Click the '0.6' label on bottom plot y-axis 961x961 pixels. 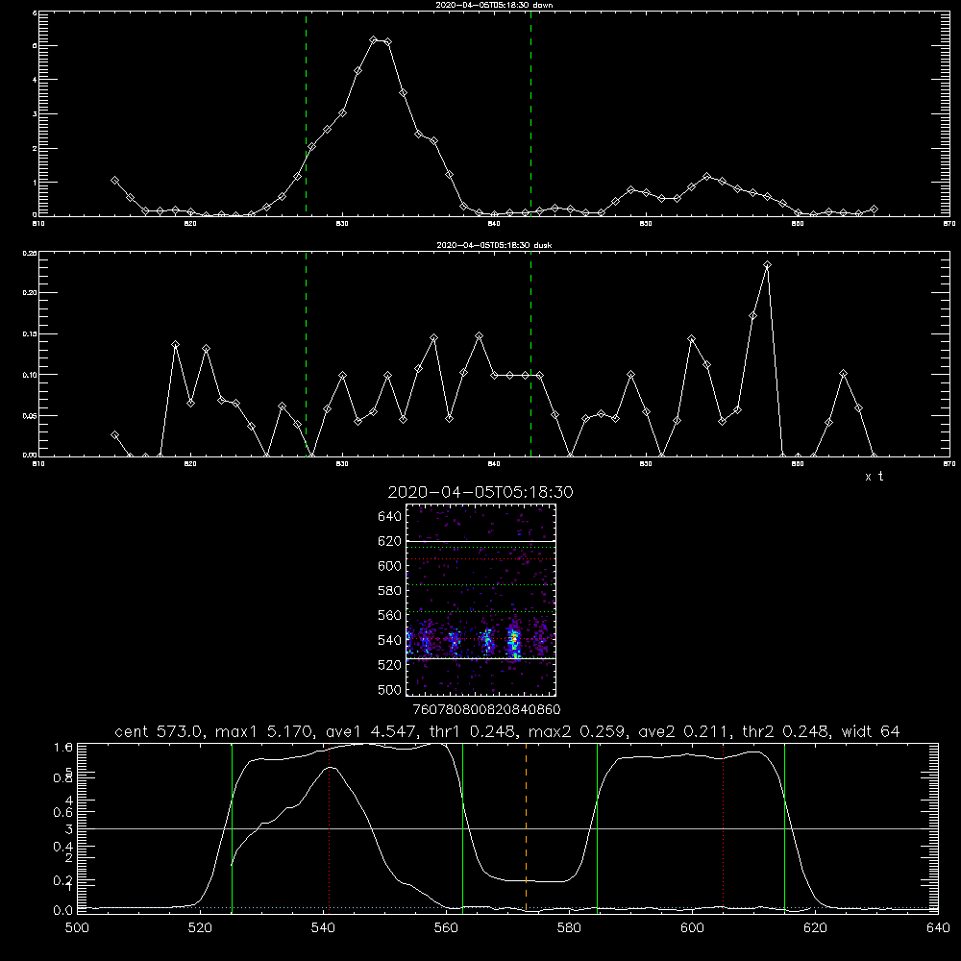point(63,812)
